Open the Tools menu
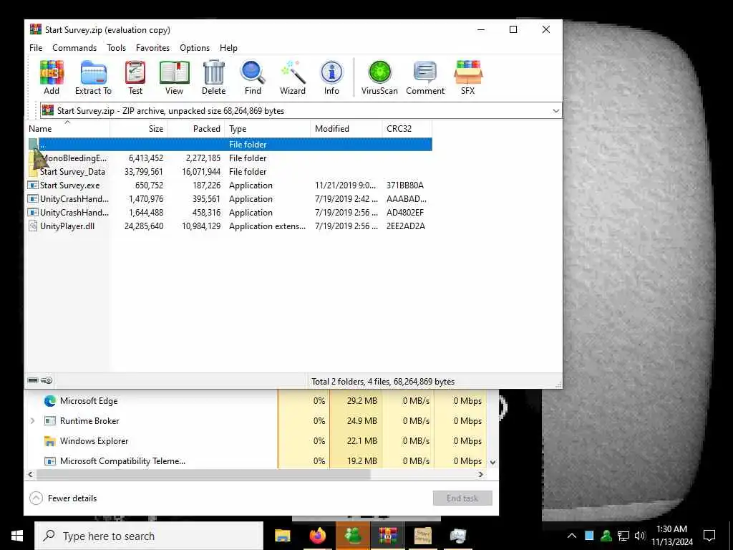 (116, 48)
